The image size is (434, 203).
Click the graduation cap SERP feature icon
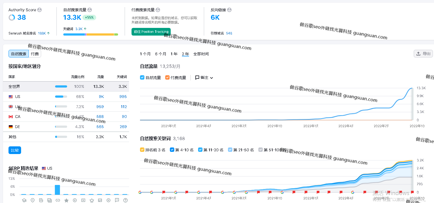point(24,200)
